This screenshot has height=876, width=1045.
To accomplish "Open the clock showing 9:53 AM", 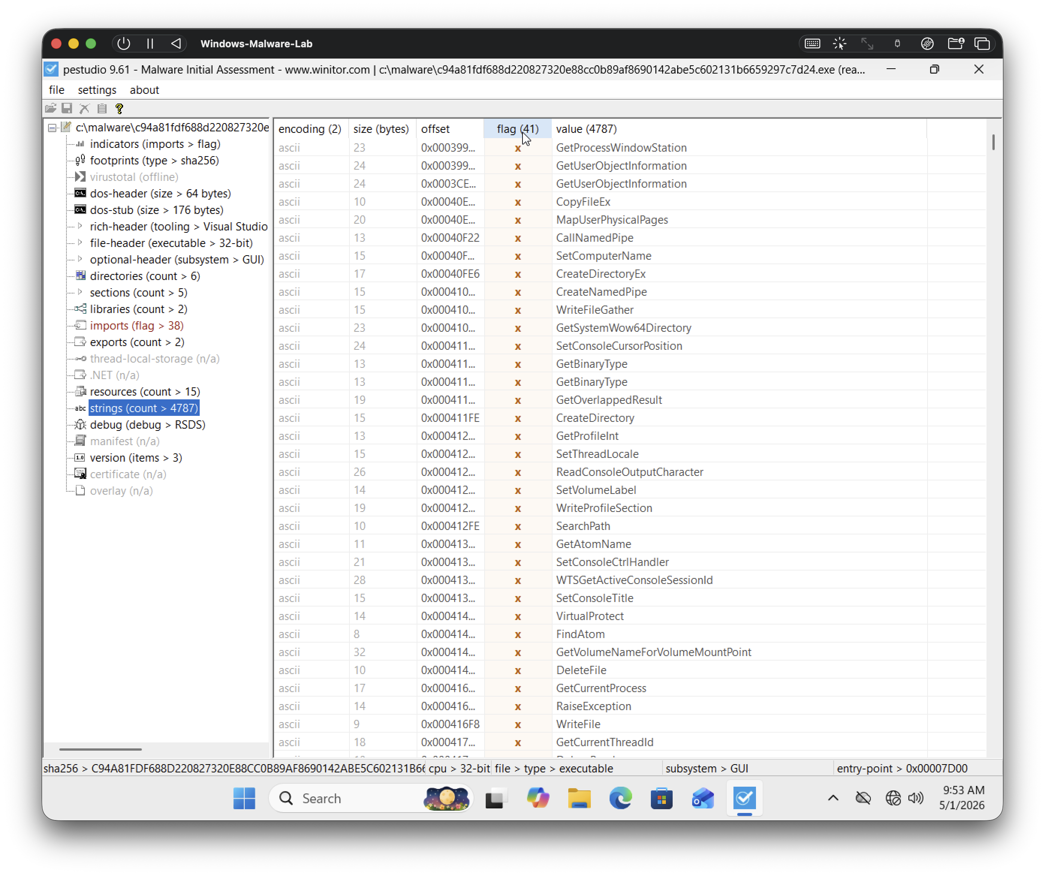I will (961, 798).
